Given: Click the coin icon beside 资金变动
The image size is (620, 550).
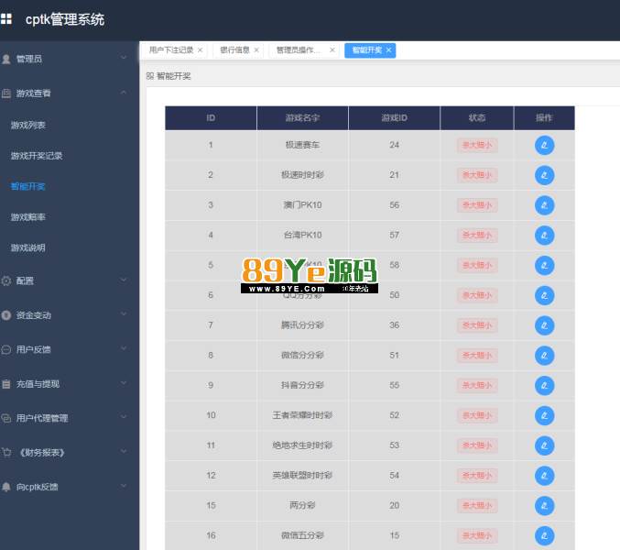Looking at the screenshot, I should tap(5, 315).
